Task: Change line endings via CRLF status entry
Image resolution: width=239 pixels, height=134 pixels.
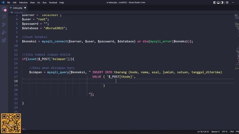Action: [232, 131]
